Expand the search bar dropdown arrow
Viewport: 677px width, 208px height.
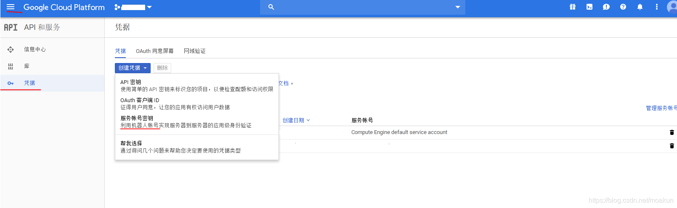tap(458, 7)
